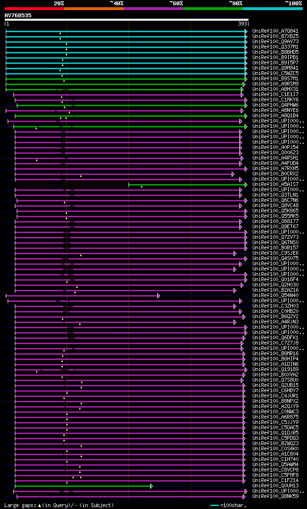This screenshot has height=509, width=307.
Task: Click the AV768535 query name label
Action: coord(18,15)
